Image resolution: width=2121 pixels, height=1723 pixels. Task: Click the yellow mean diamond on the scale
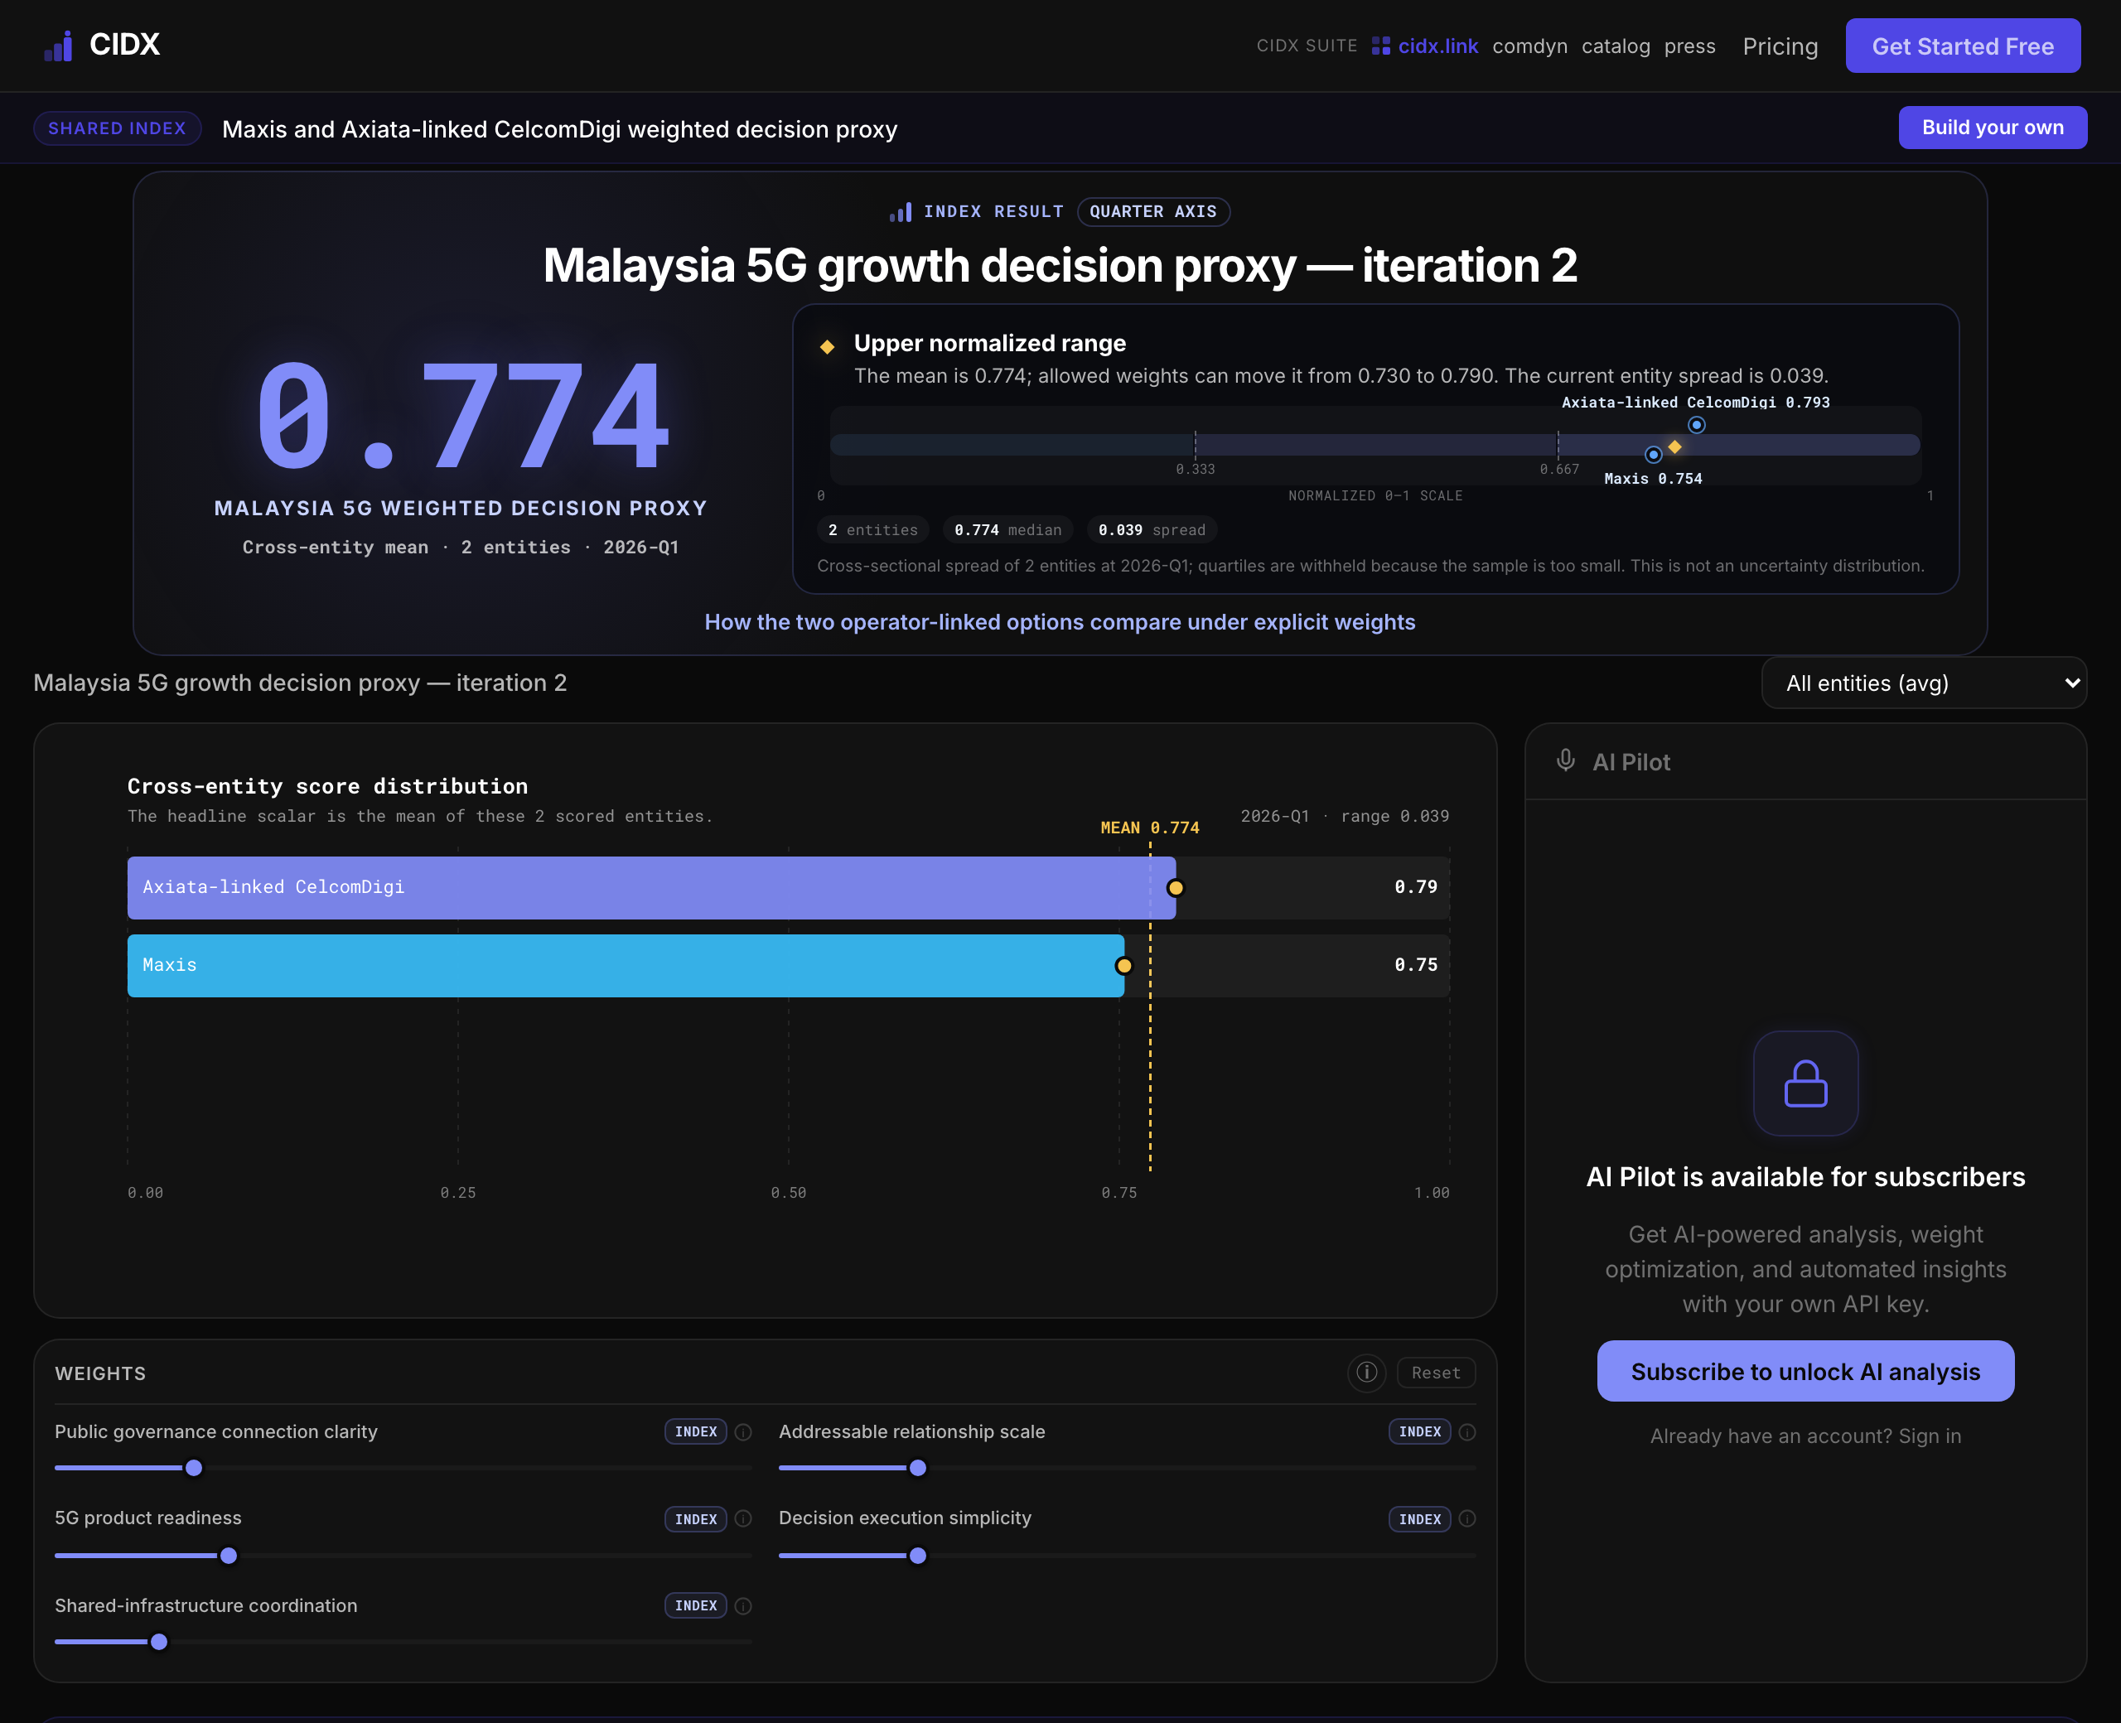coord(1674,446)
